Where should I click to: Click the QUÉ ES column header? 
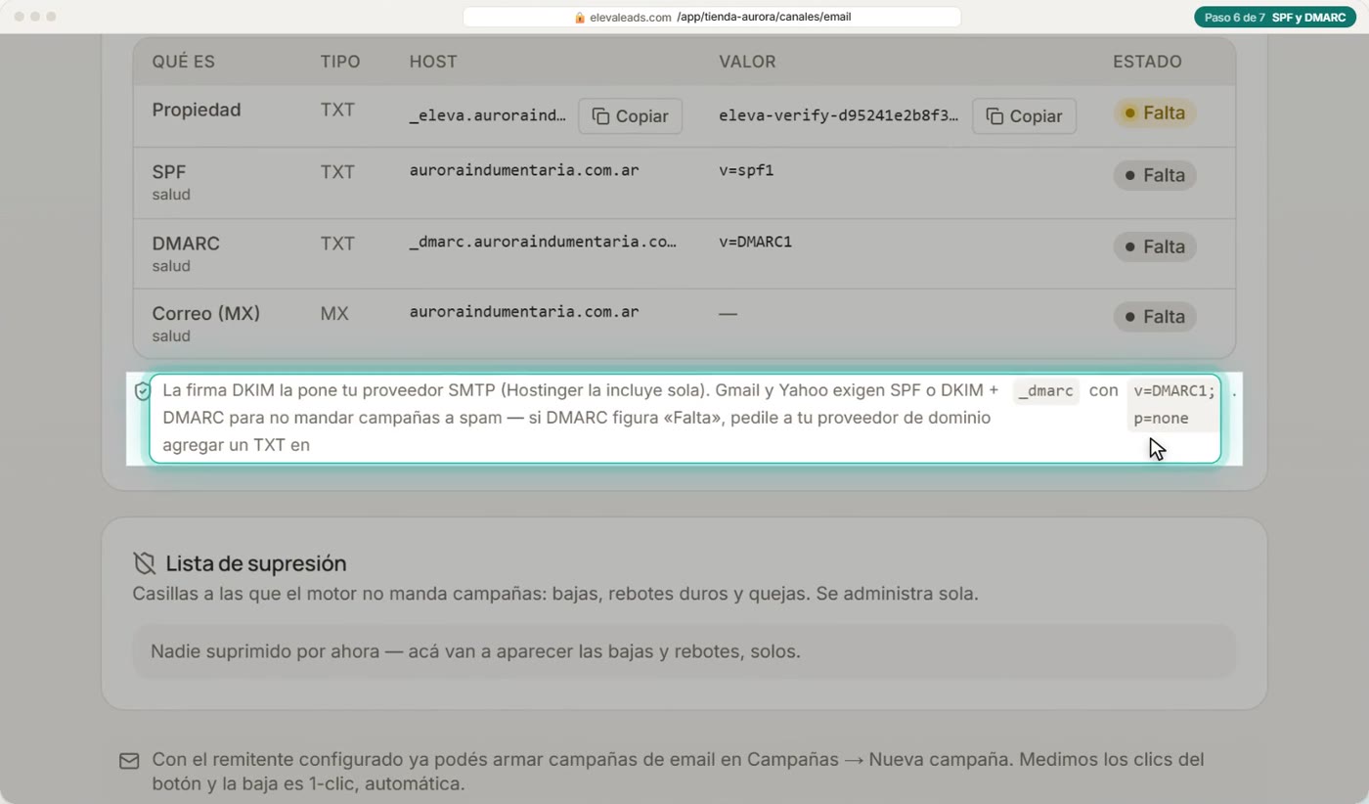point(183,62)
